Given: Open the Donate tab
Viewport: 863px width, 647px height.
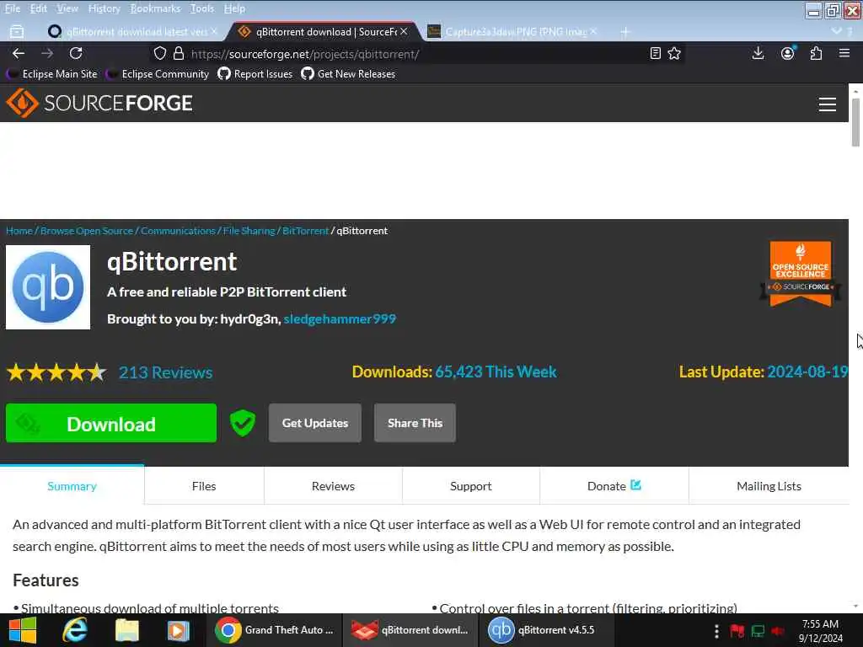Looking at the screenshot, I should coord(614,486).
